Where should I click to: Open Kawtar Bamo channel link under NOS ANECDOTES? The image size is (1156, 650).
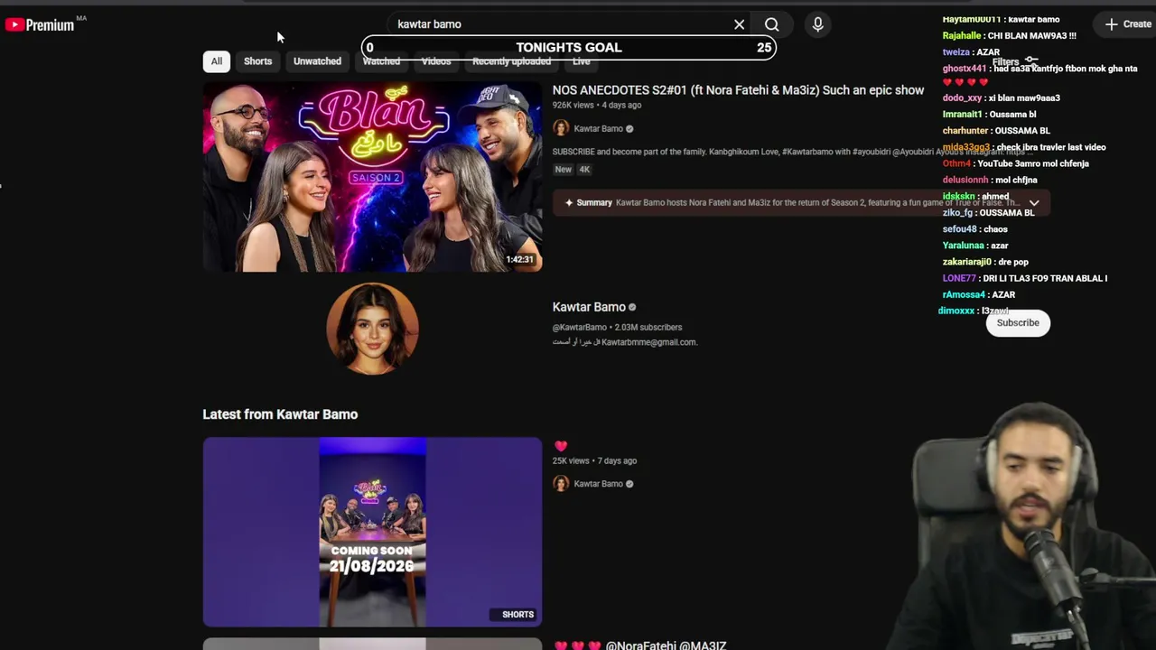(x=598, y=129)
